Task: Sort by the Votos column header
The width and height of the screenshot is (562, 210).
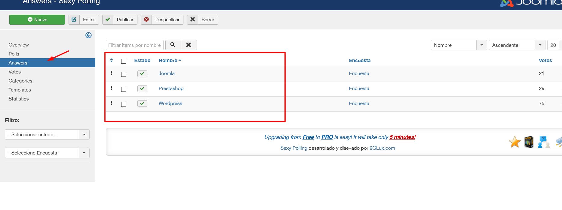Action: point(545,60)
